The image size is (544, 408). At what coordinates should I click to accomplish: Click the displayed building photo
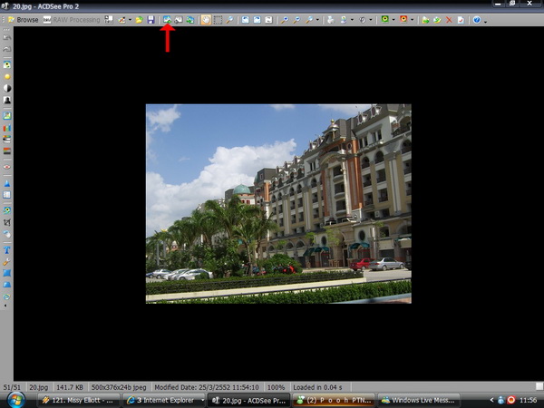(278, 203)
